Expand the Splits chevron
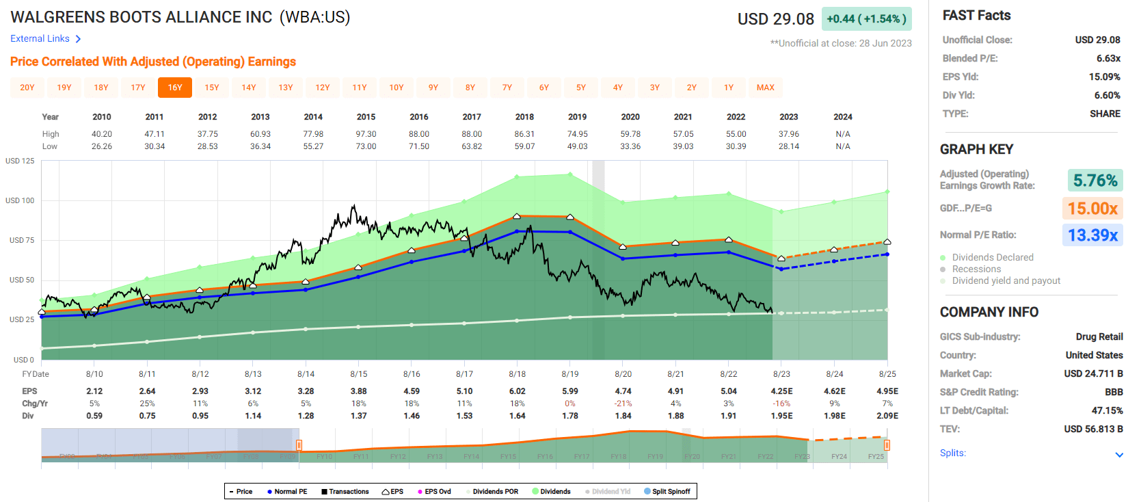1128x502 pixels. 1119,454
